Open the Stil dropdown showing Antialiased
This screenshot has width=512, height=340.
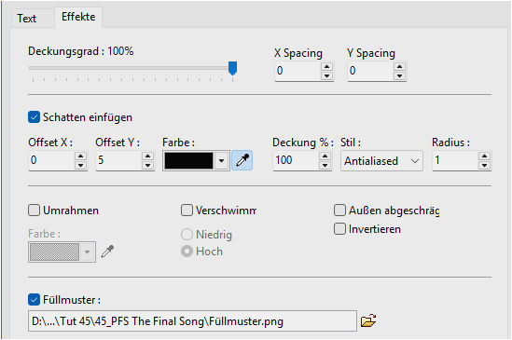click(381, 160)
